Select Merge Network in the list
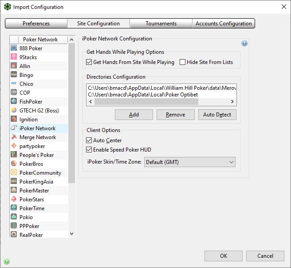Image resolution: width=291 pixels, height=268 pixels. [39, 137]
